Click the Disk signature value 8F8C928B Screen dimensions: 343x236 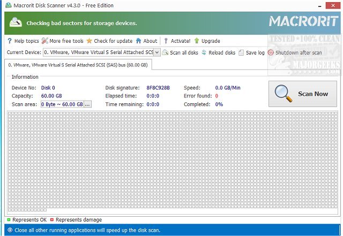[158, 88]
